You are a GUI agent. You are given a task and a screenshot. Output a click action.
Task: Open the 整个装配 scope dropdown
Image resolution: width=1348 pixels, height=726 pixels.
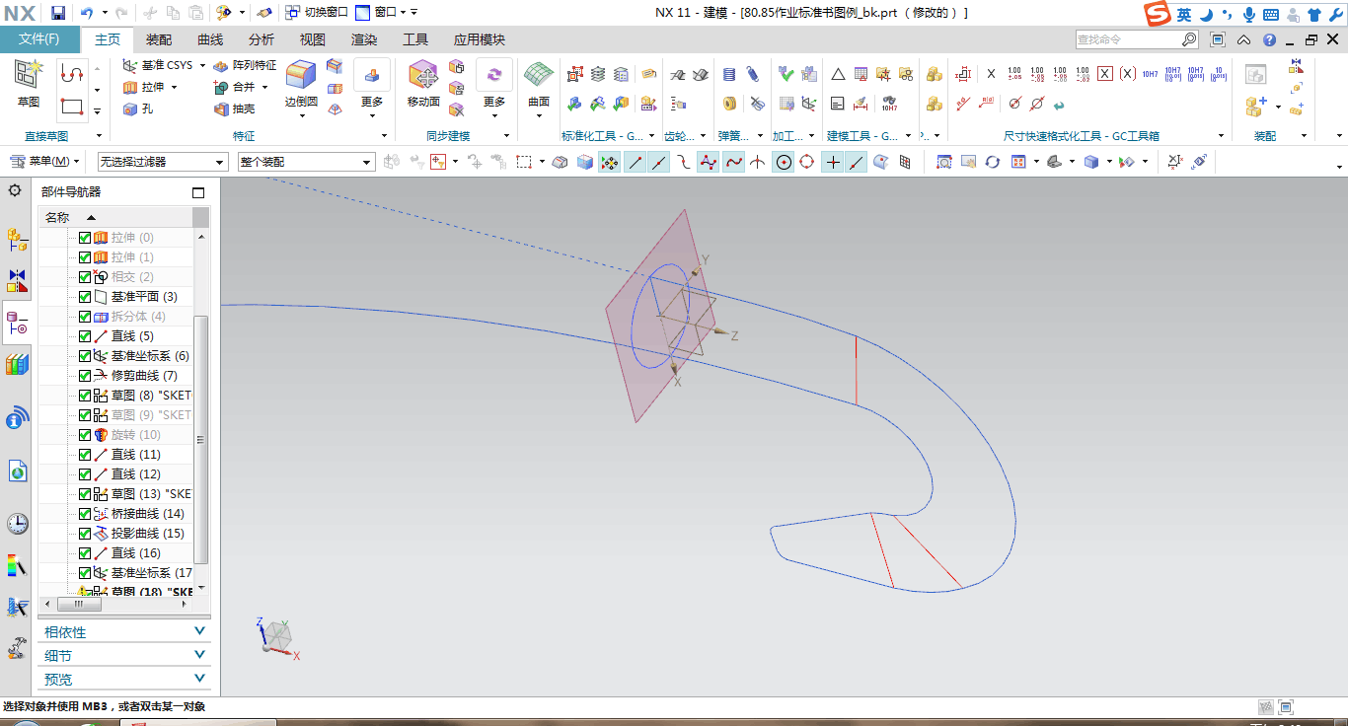[306, 162]
